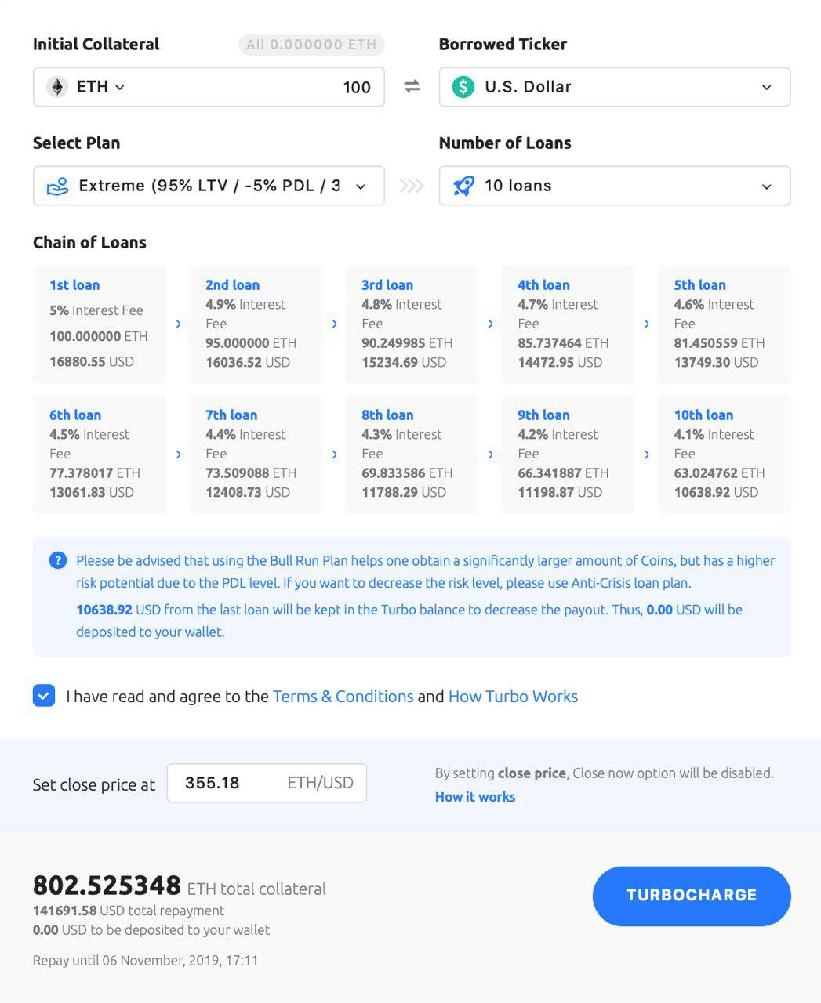
Task: Click the TURBOCHARGE button
Action: [x=692, y=896]
